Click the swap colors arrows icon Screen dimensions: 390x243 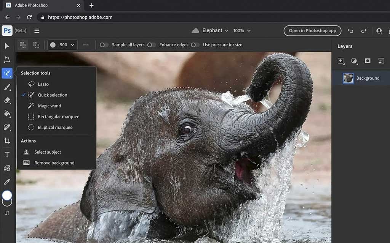[x=7, y=213]
